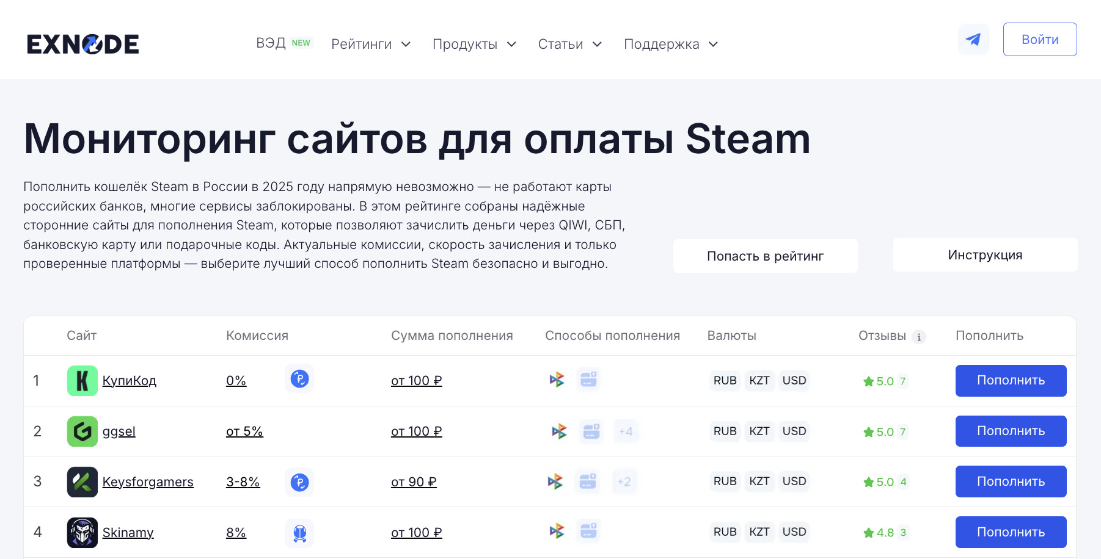This screenshot has height=559, width=1101.
Task: Show the +2 more payment methods for Keysforgamers
Action: [x=624, y=481]
